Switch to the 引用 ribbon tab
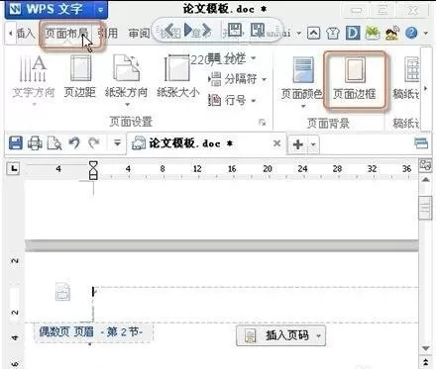This screenshot has width=436, height=369. (108, 33)
